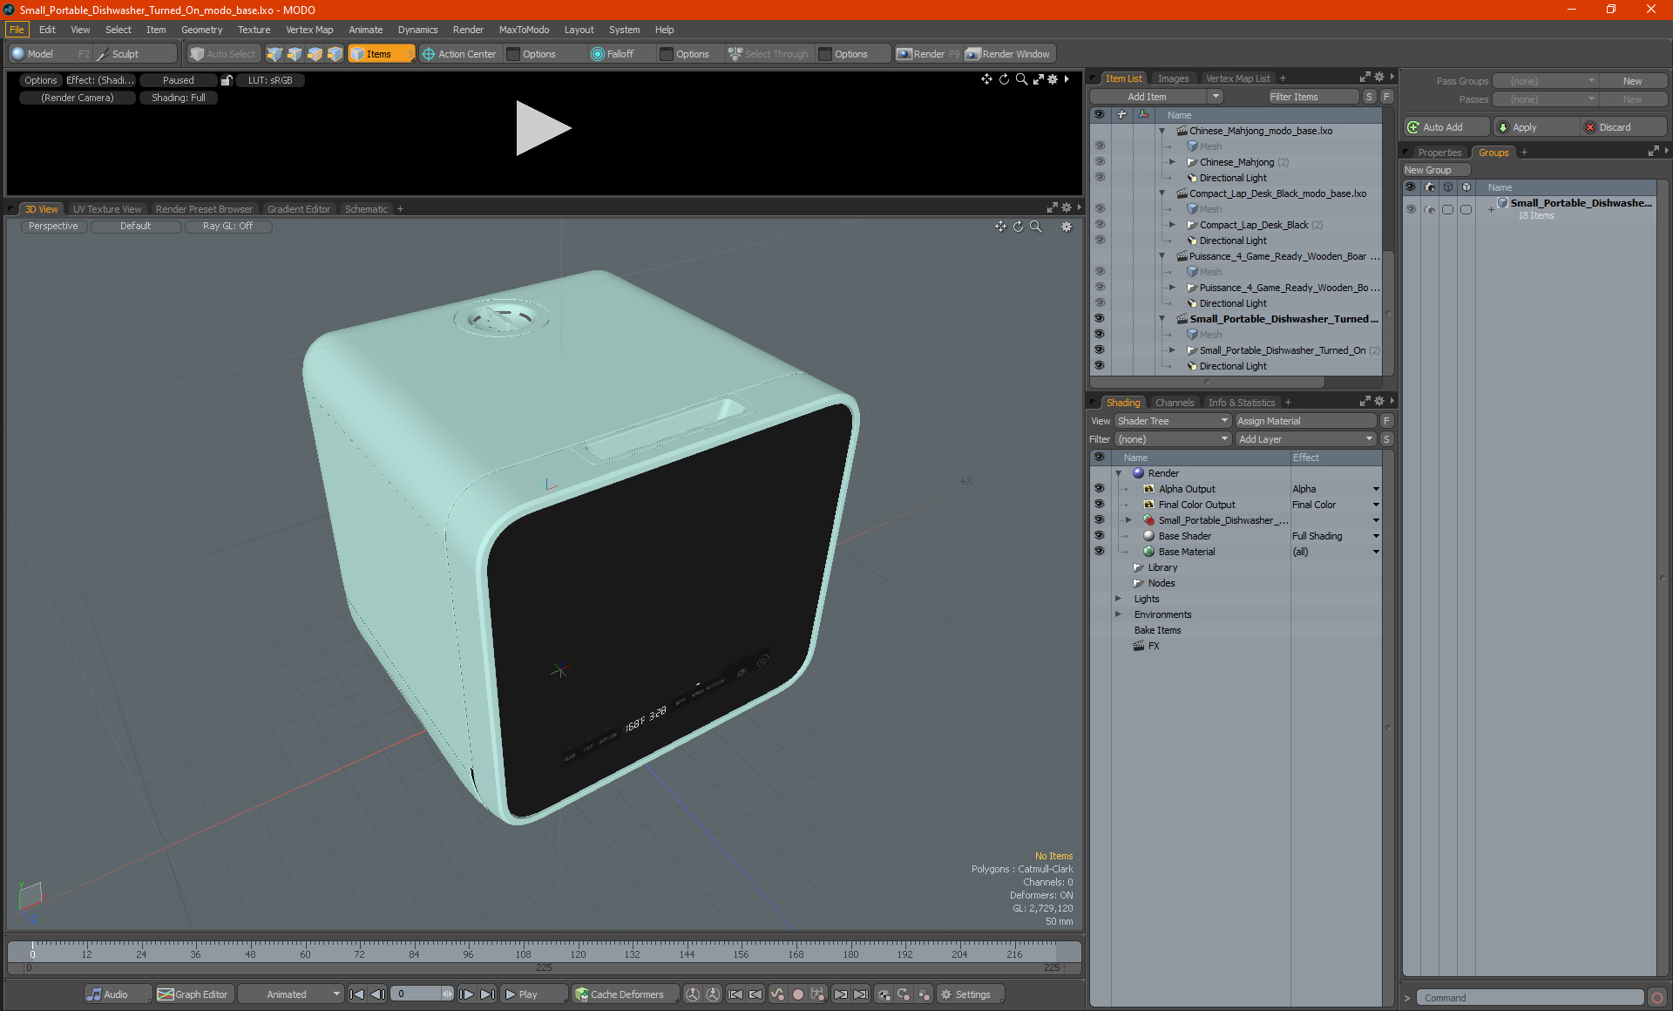Collapse the Compact_Lap_Desk_Black_modo_base.lxo scene

pyautogui.click(x=1162, y=193)
